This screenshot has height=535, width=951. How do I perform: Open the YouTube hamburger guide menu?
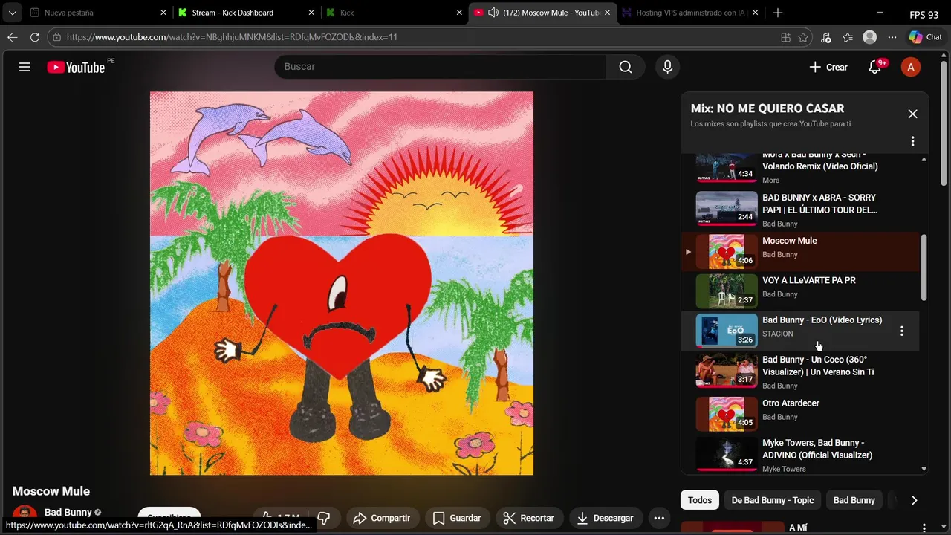click(x=25, y=67)
